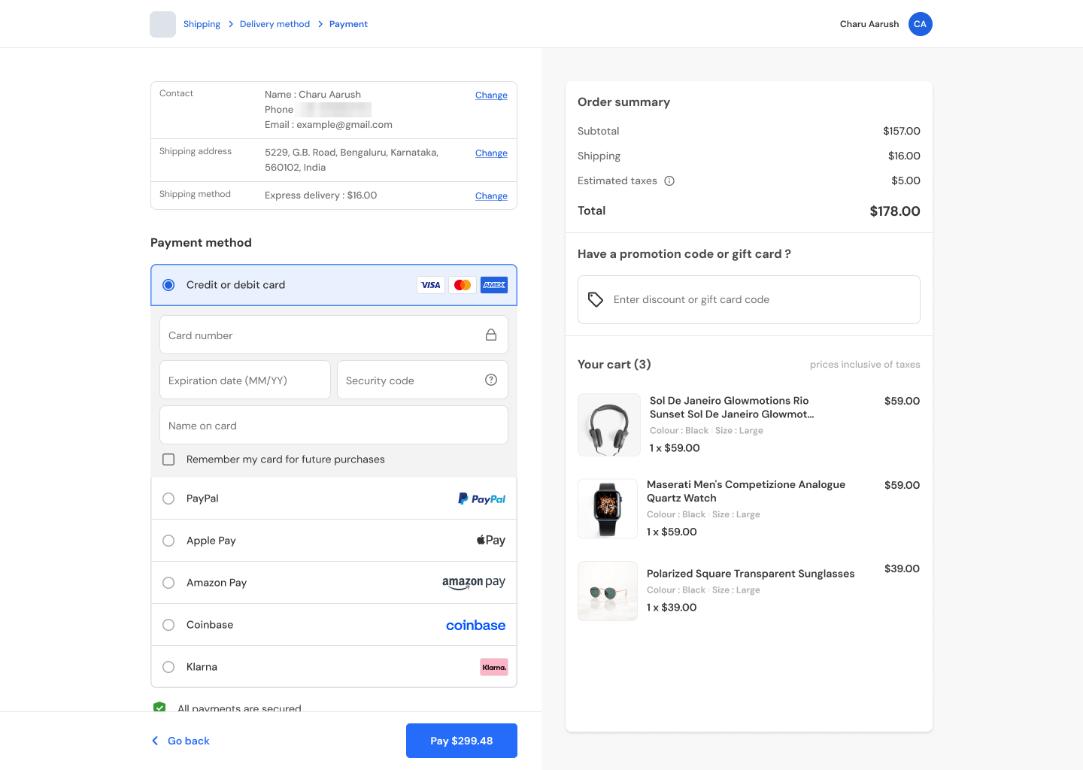Image resolution: width=1083 pixels, height=770 pixels.
Task: Click the 'prices inclusive of taxes' note
Action: coord(865,365)
